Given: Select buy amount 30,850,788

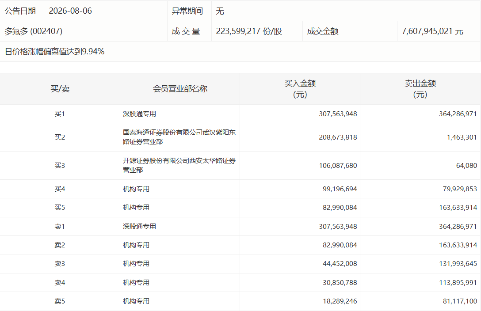Looking at the screenshot, I should click(x=340, y=282).
